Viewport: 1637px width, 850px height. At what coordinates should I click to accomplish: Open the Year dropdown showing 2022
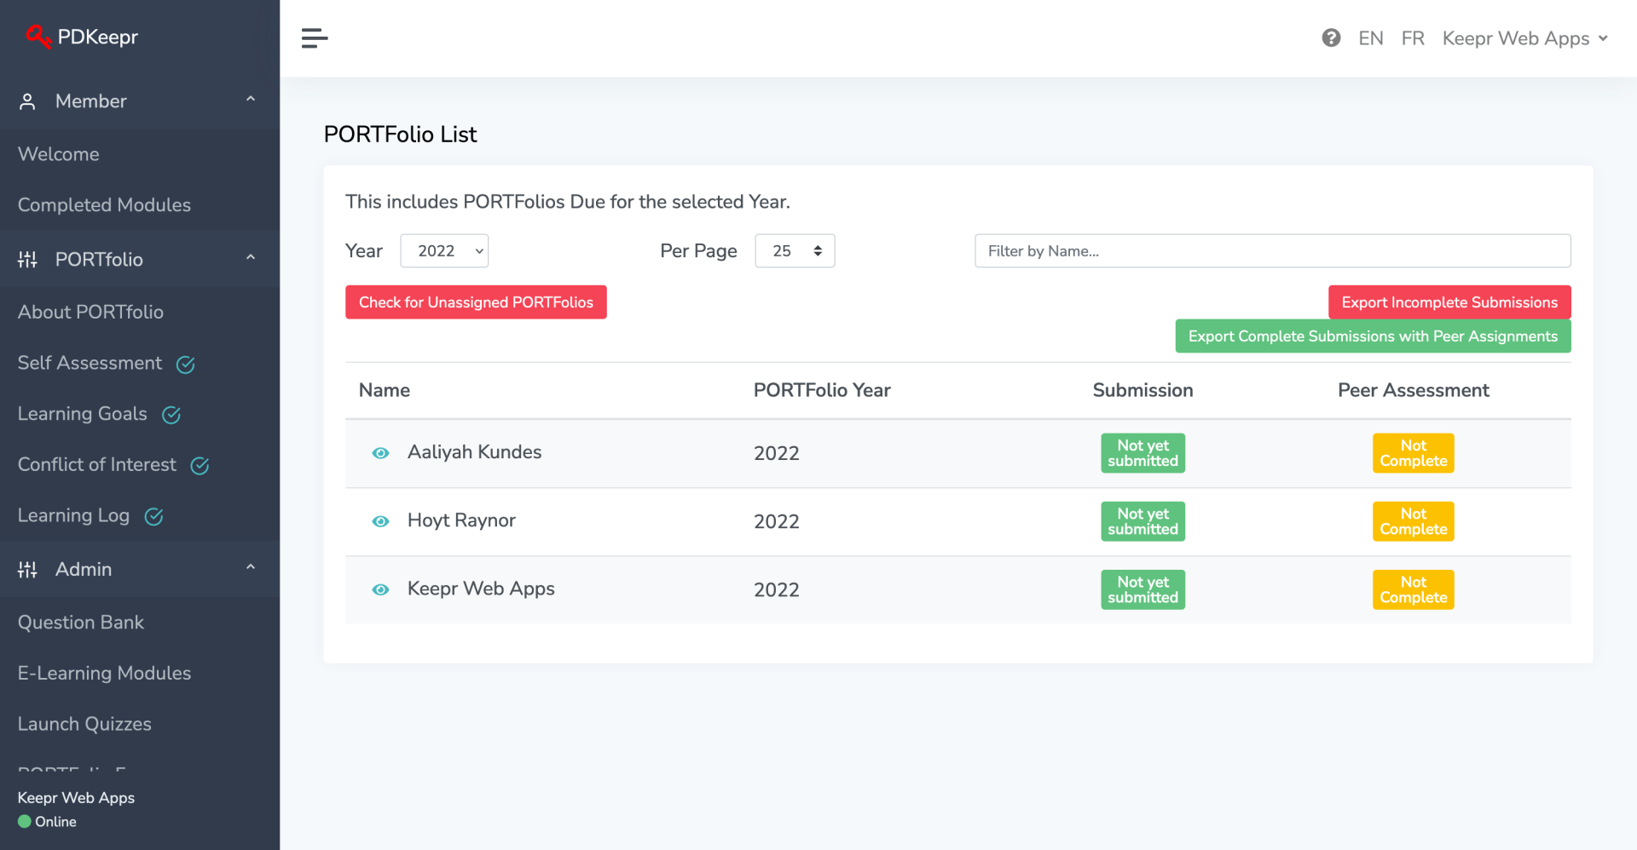(x=444, y=251)
